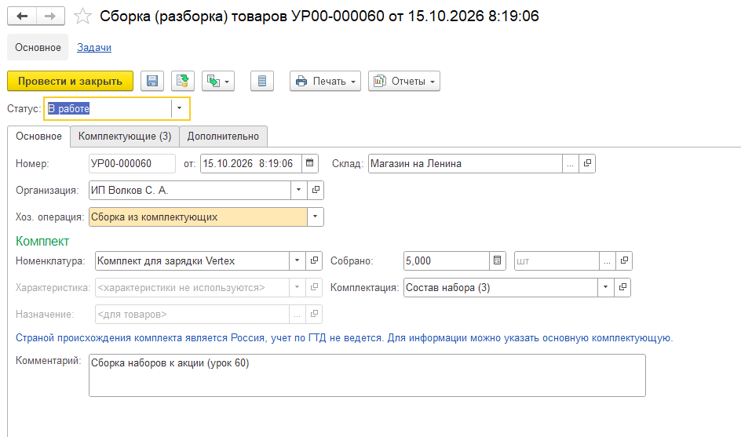741x437 pixels.
Task: Go back with the left arrow button
Action: (x=22, y=16)
